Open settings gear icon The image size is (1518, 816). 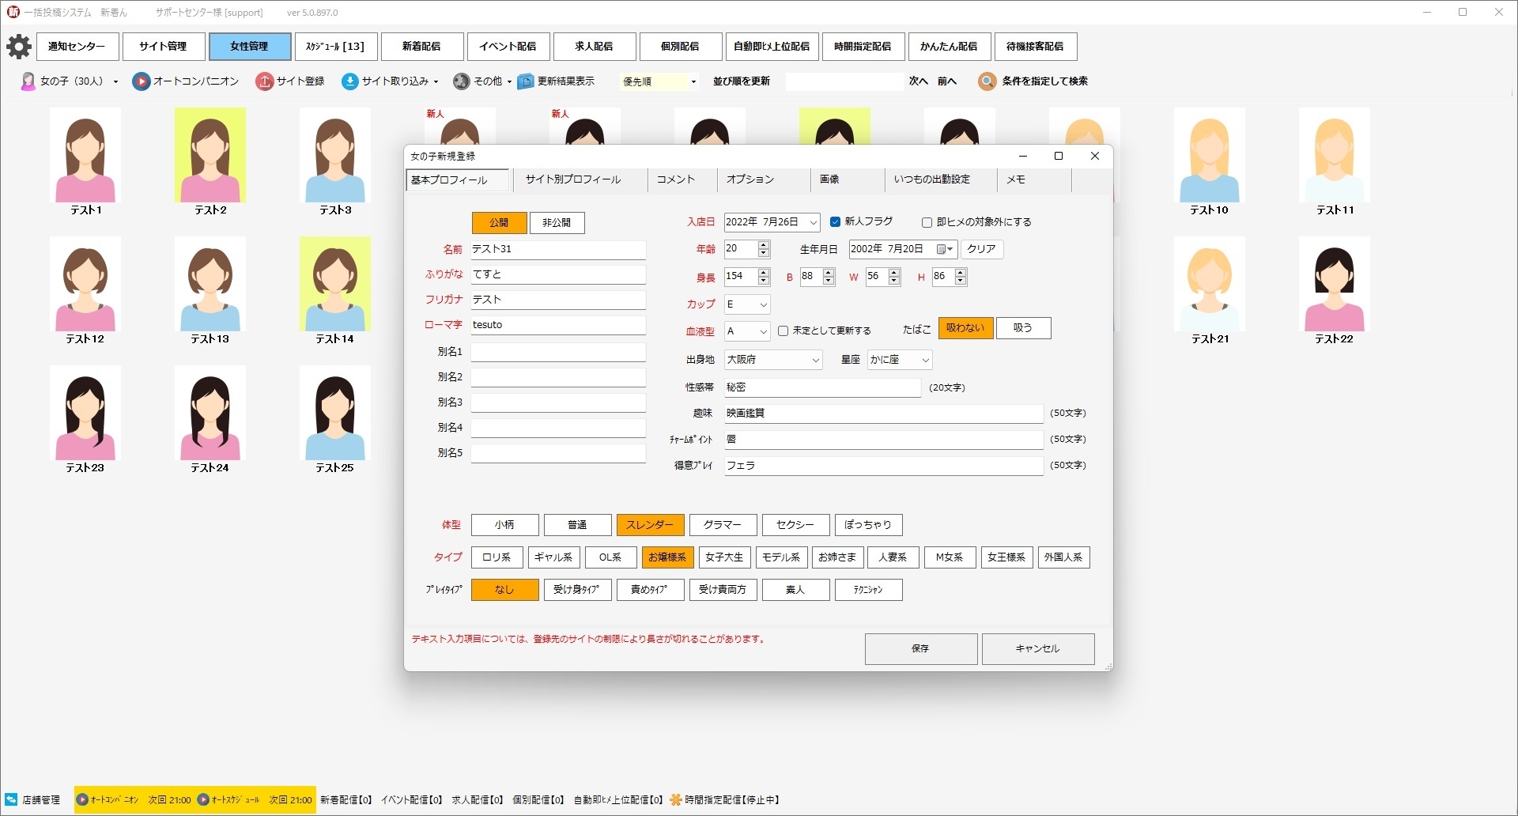point(19,47)
